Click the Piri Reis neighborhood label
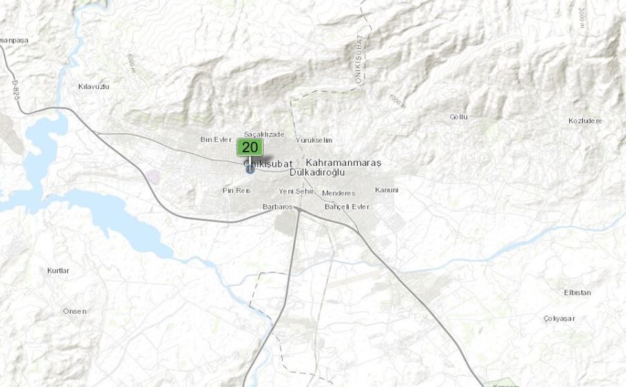The width and height of the screenshot is (626, 387). click(x=236, y=190)
